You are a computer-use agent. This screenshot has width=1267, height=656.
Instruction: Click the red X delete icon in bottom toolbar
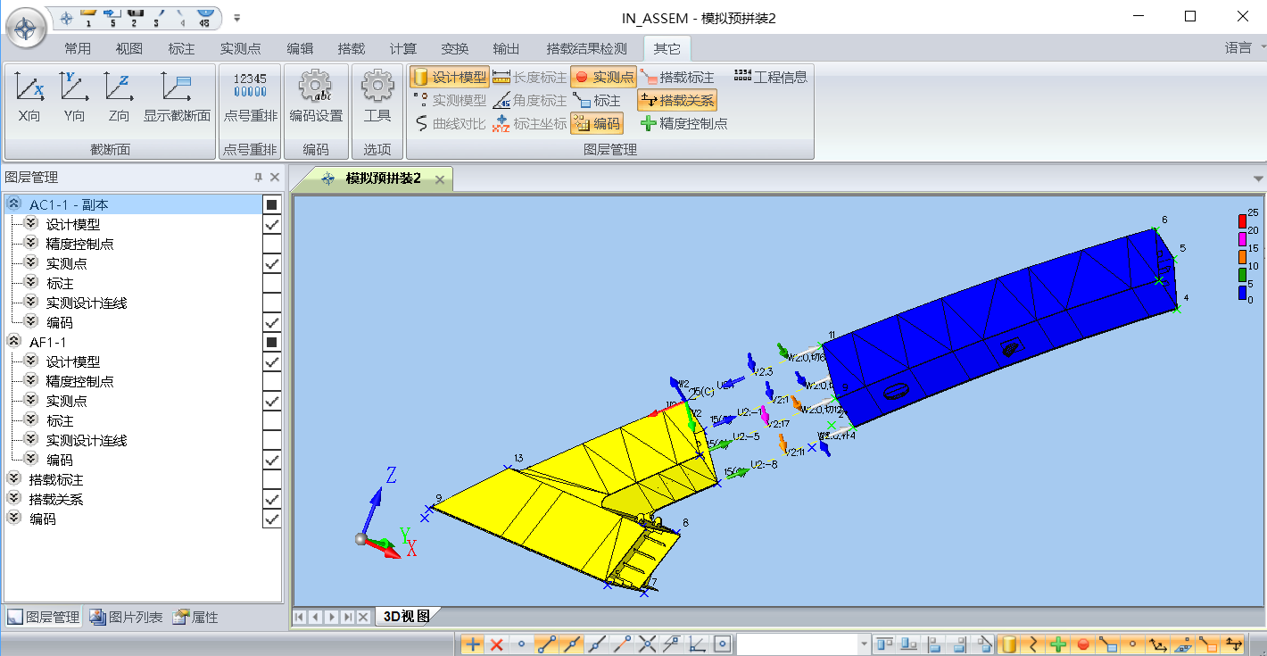(x=497, y=644)
